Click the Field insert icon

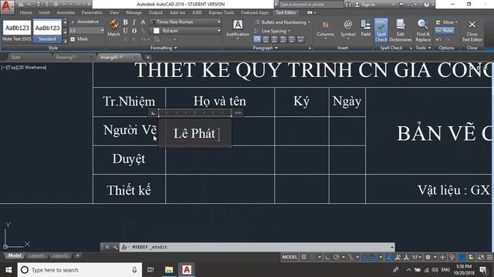pyautogui.click(x=365, y=28)
